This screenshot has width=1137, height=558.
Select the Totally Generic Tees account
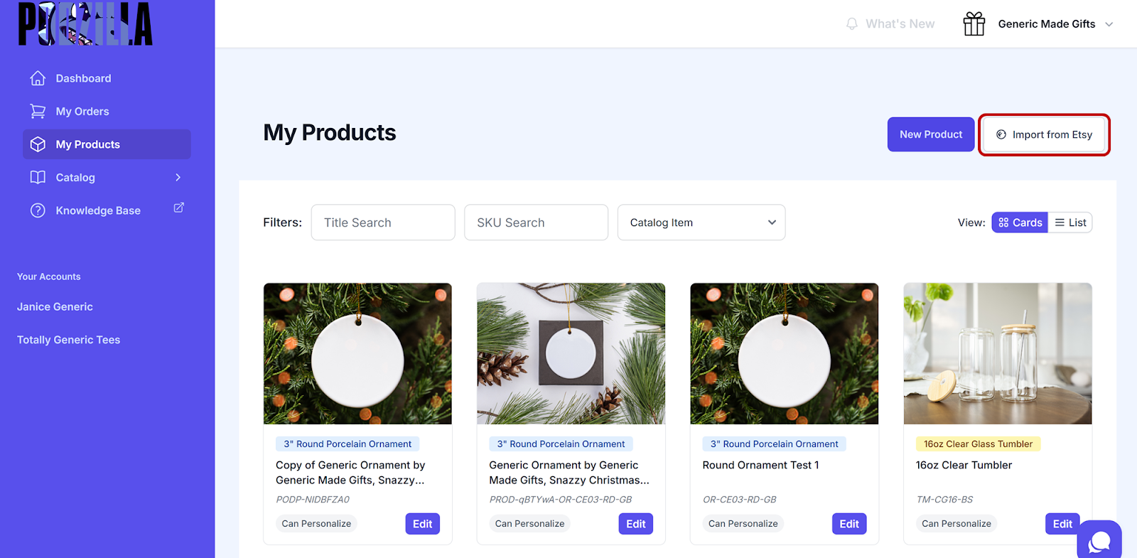tap(69, 340)
